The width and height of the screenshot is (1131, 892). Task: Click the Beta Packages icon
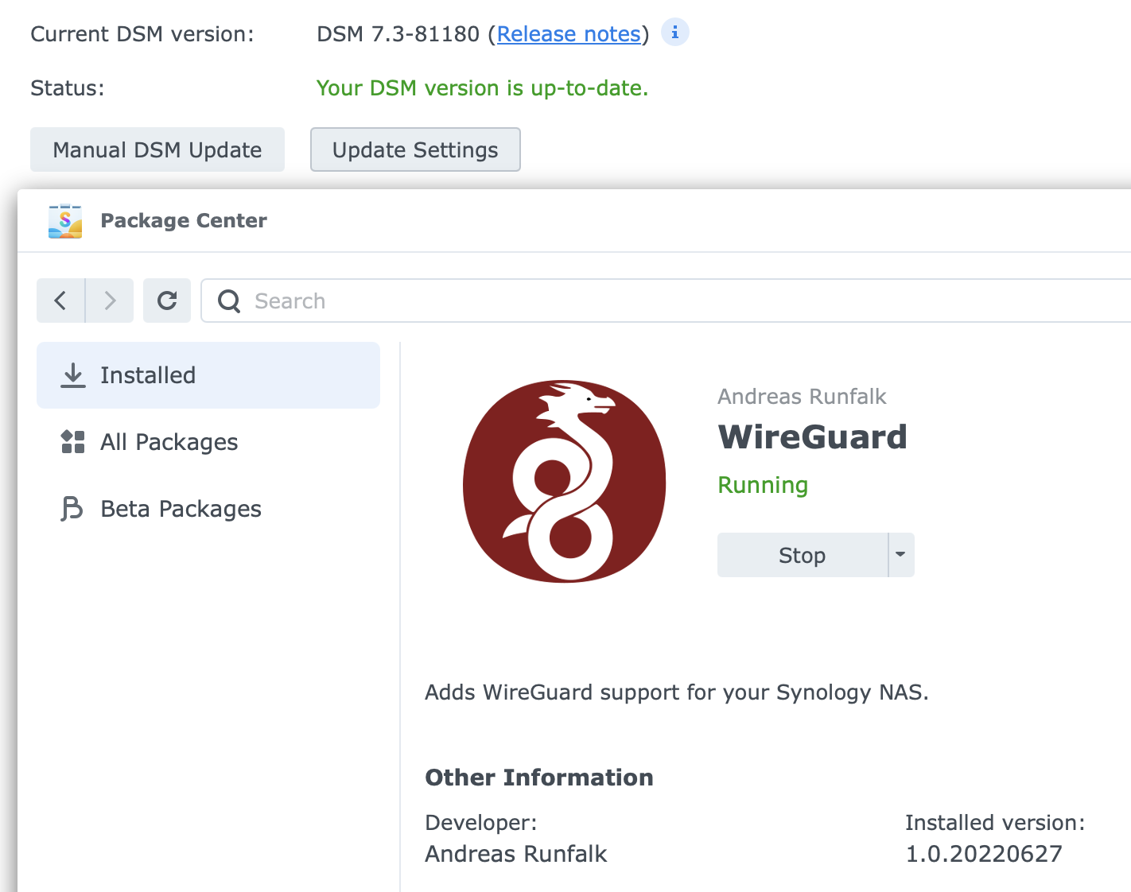click(72, 509)
